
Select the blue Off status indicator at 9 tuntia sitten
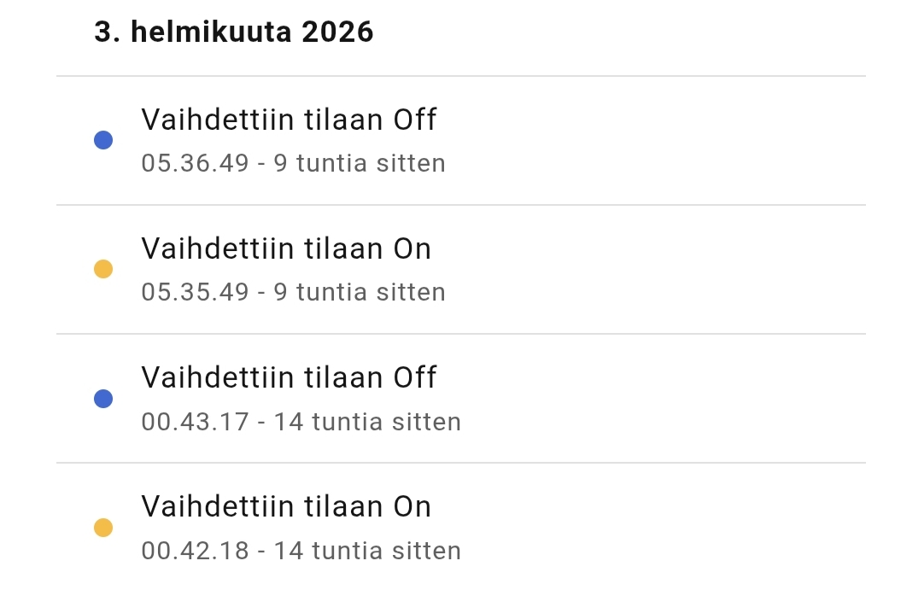pos(102,139)
